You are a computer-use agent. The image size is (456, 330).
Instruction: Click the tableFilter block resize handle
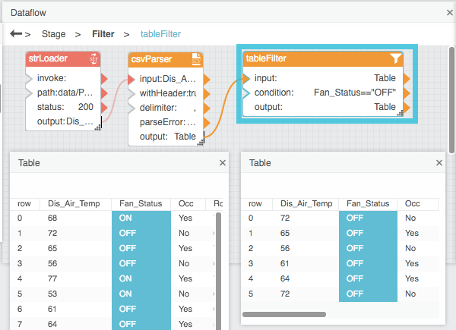tap(401, 112)
